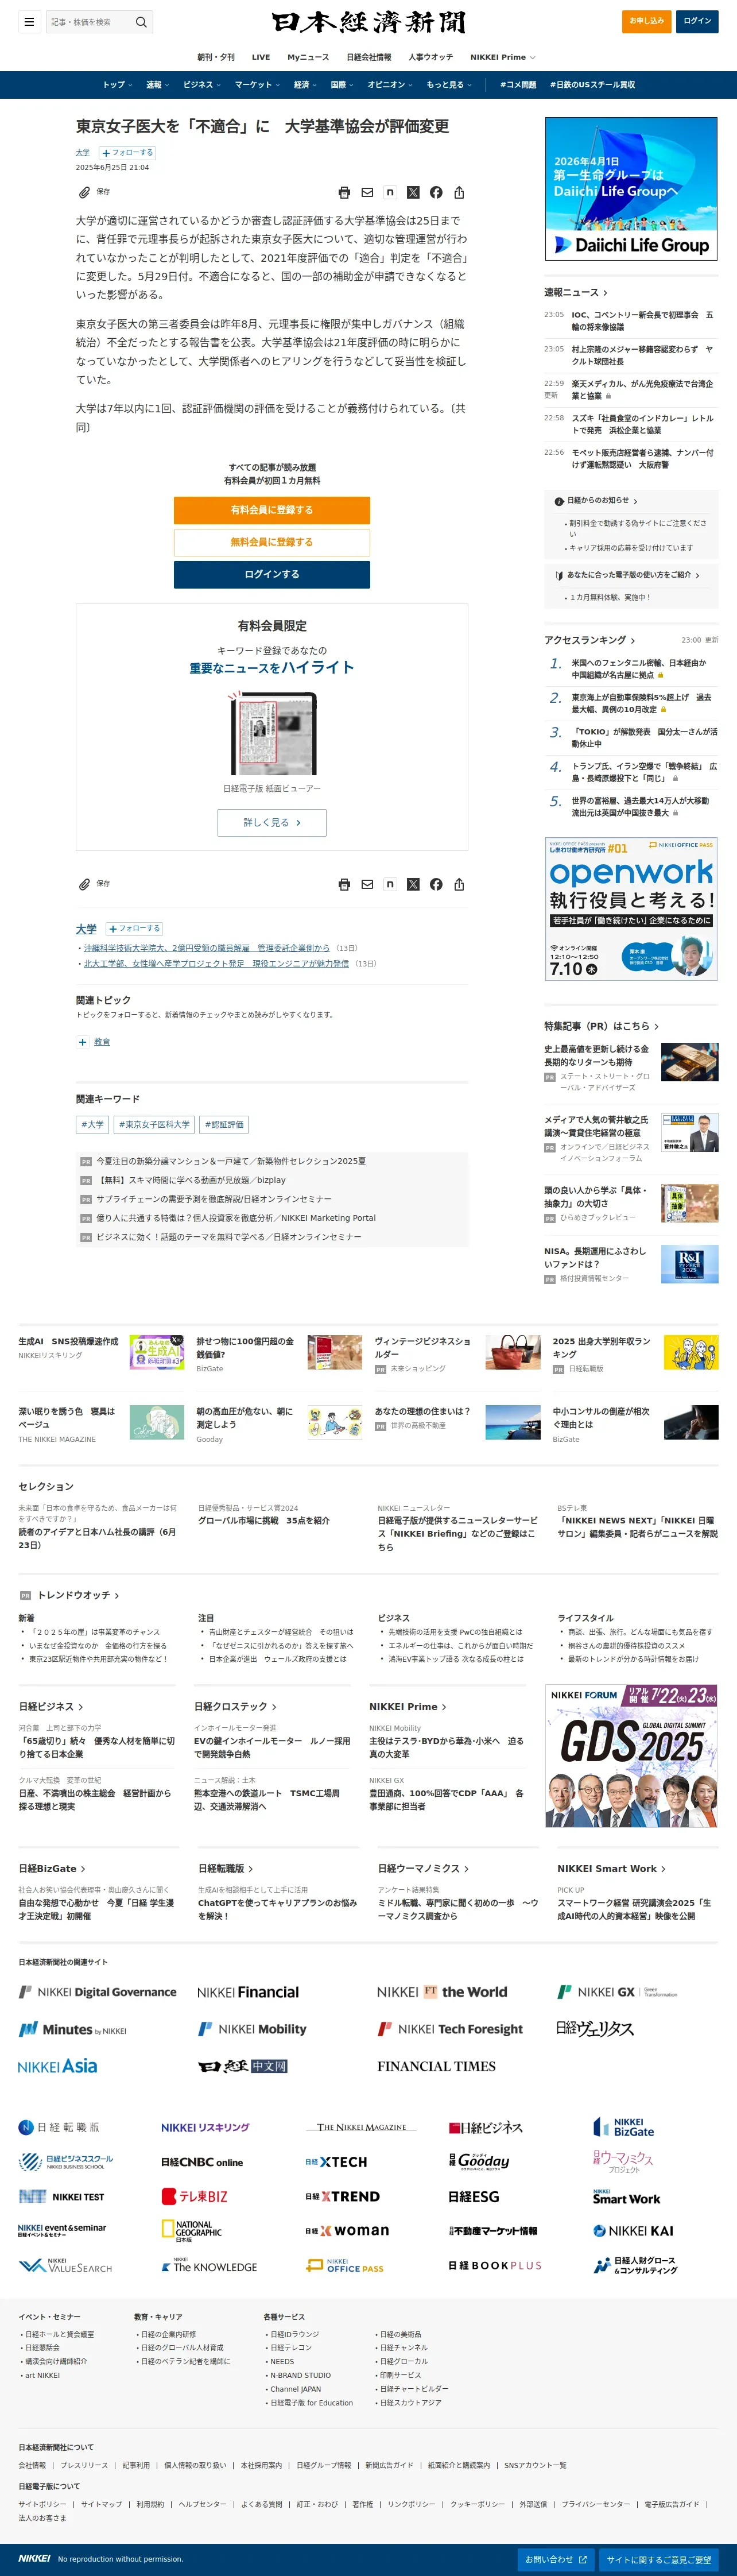
Task: Click the bottom upload share icon
Action: (459, 884)
